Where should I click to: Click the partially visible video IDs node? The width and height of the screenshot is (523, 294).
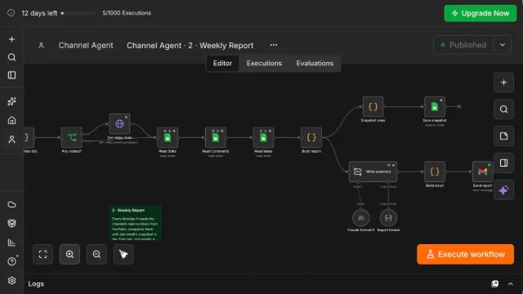pos(29,137)
